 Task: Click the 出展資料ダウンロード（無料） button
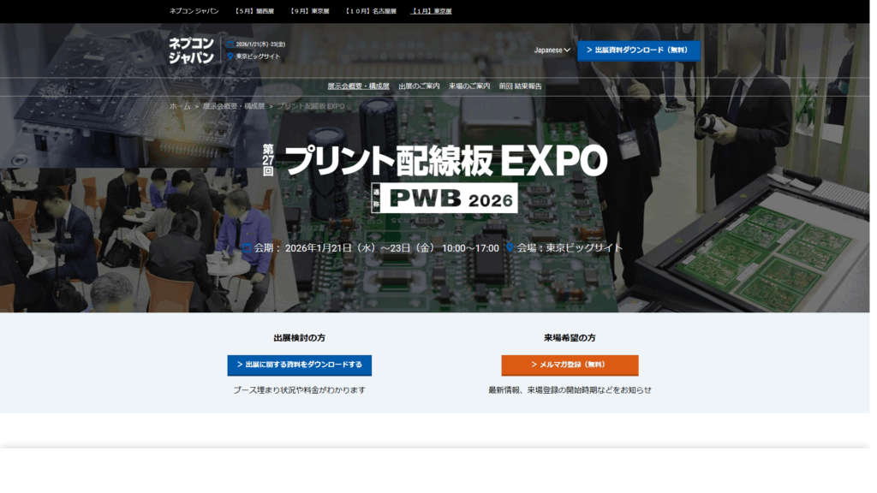639,50
